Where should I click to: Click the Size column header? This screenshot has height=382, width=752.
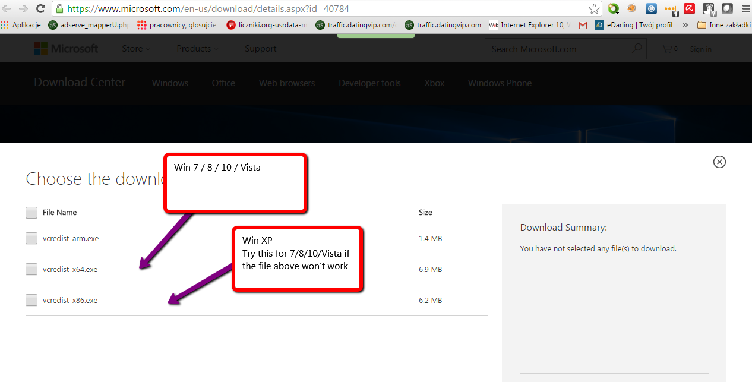[x=425, y=212]
